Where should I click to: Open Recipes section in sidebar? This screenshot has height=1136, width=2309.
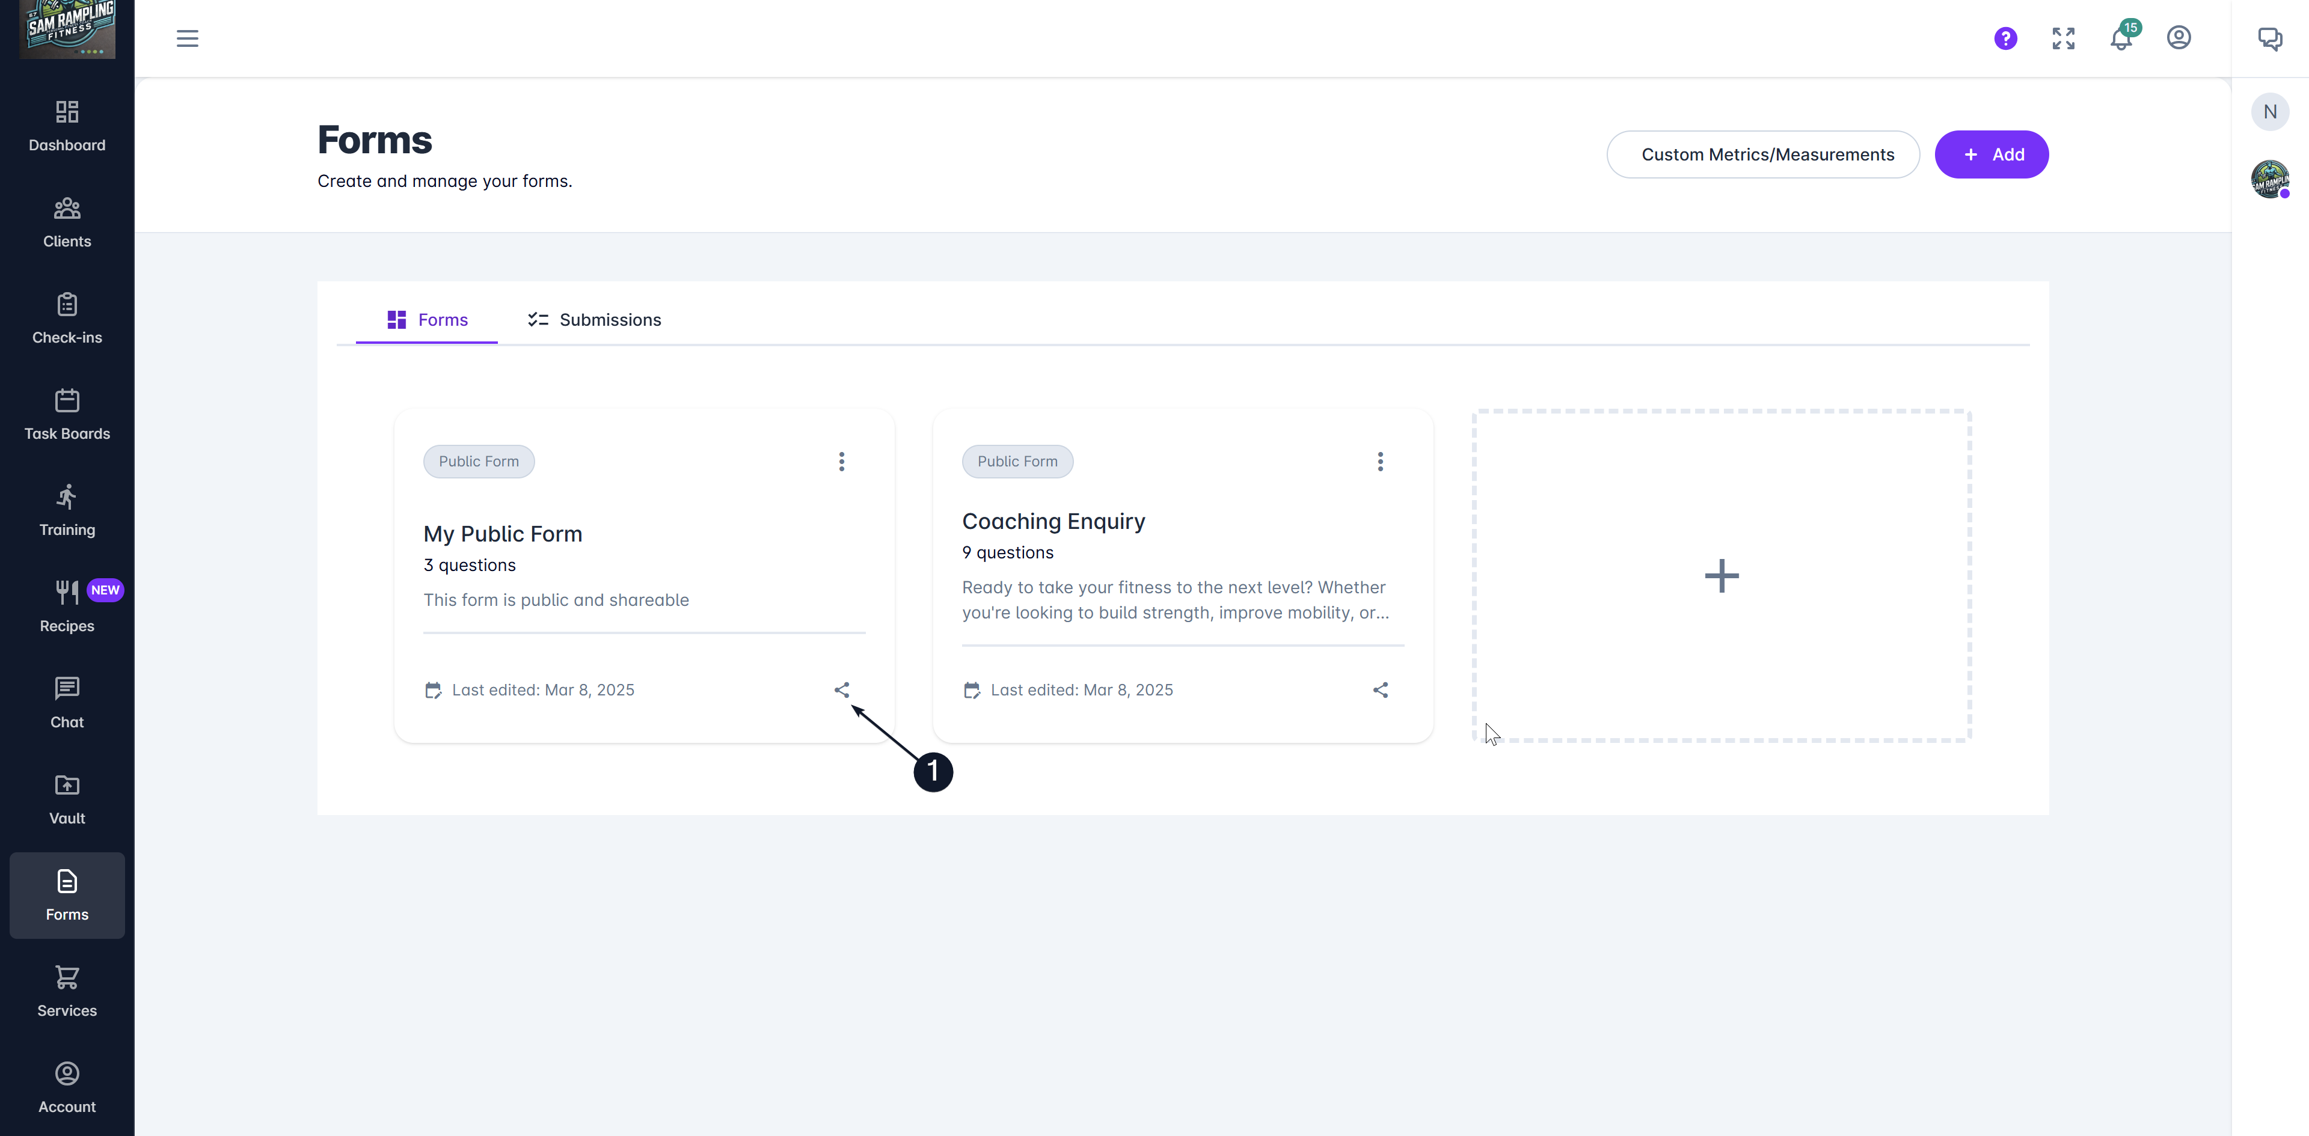tap(67, 606)
